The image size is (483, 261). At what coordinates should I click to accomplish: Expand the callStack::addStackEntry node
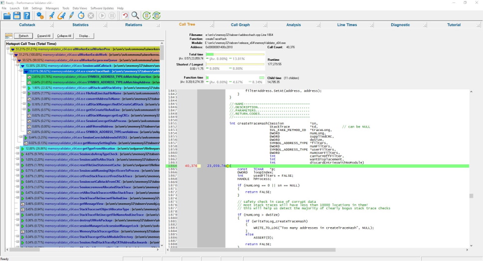[24, 88]
